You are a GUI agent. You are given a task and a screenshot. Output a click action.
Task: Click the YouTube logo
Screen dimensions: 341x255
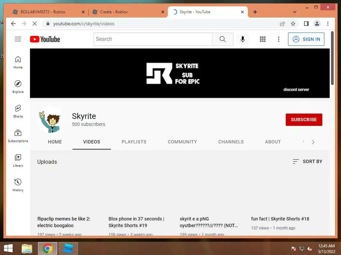(45, 39)
